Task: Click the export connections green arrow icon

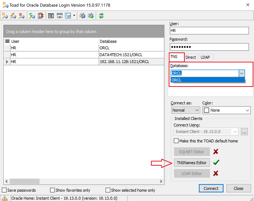Action: [x=91, y=16]
